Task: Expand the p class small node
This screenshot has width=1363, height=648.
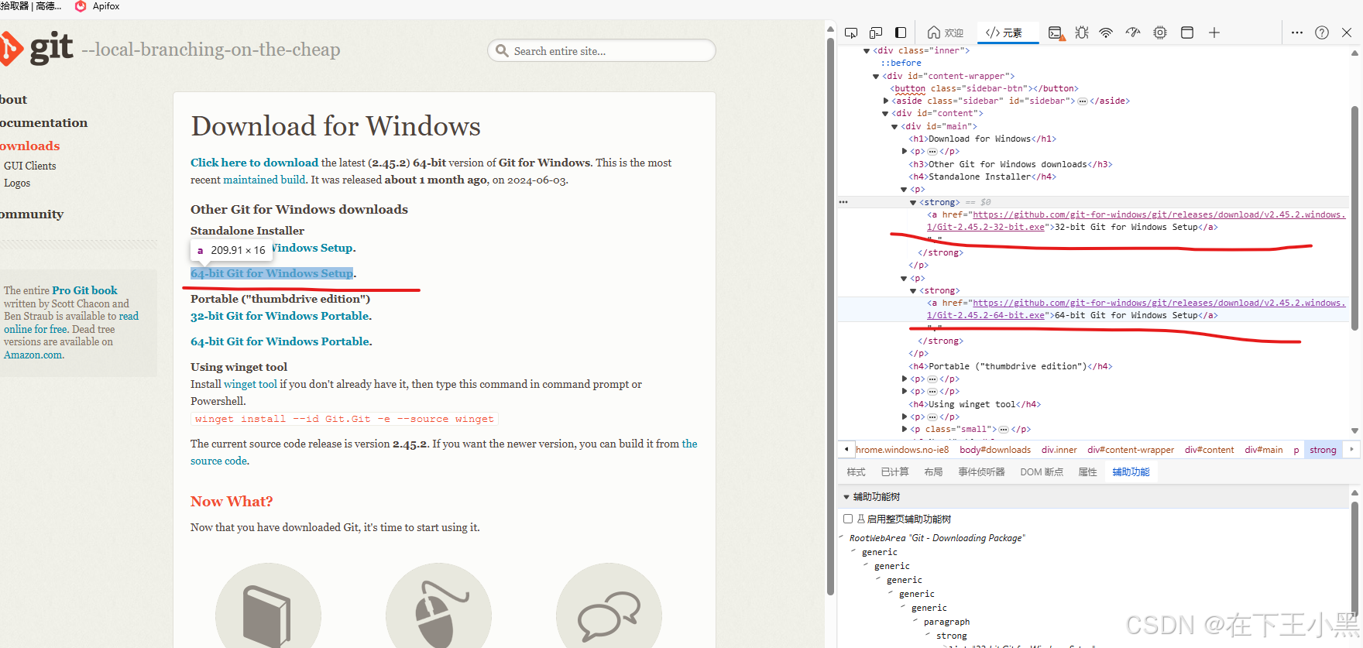Action: [905, 429]
